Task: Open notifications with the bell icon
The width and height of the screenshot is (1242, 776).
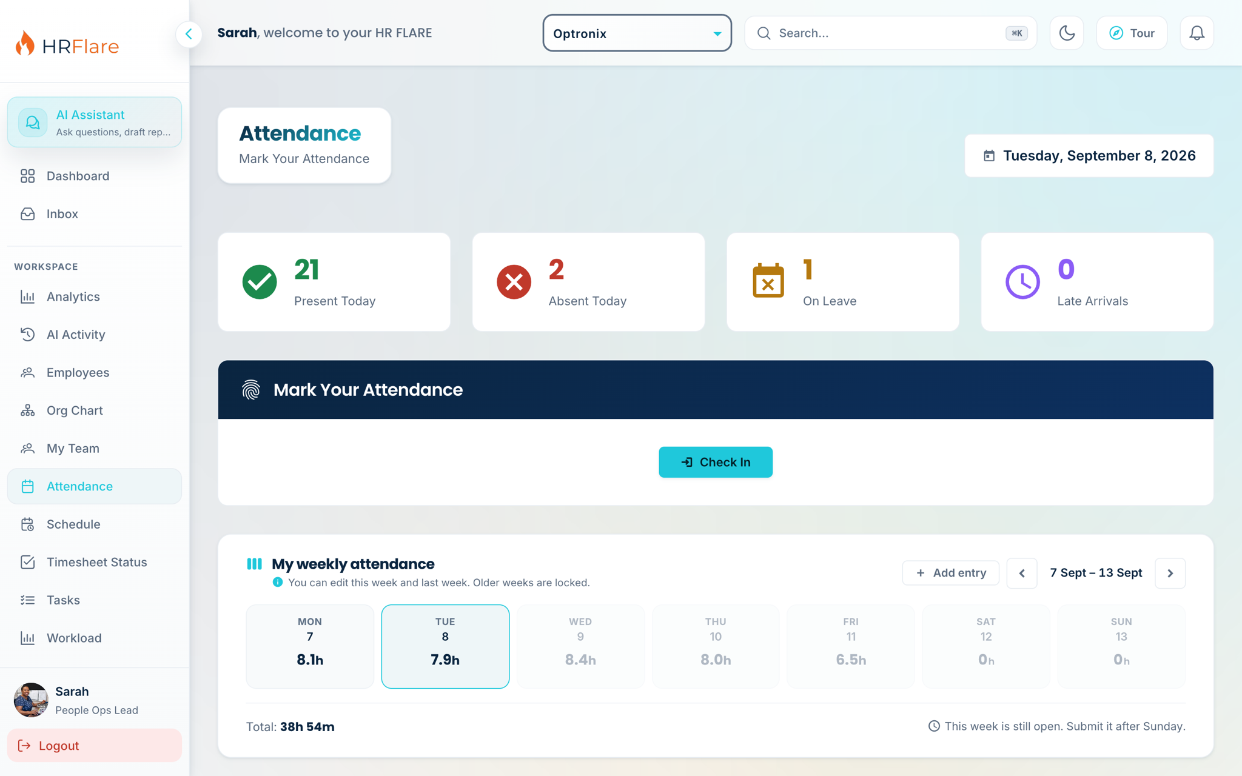Action: pos(1197,33)
